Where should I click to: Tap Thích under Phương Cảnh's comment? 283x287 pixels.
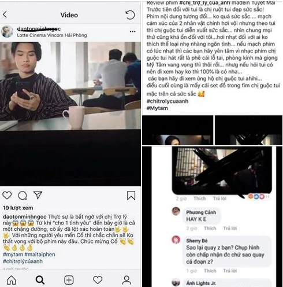(x=210, y=229)
